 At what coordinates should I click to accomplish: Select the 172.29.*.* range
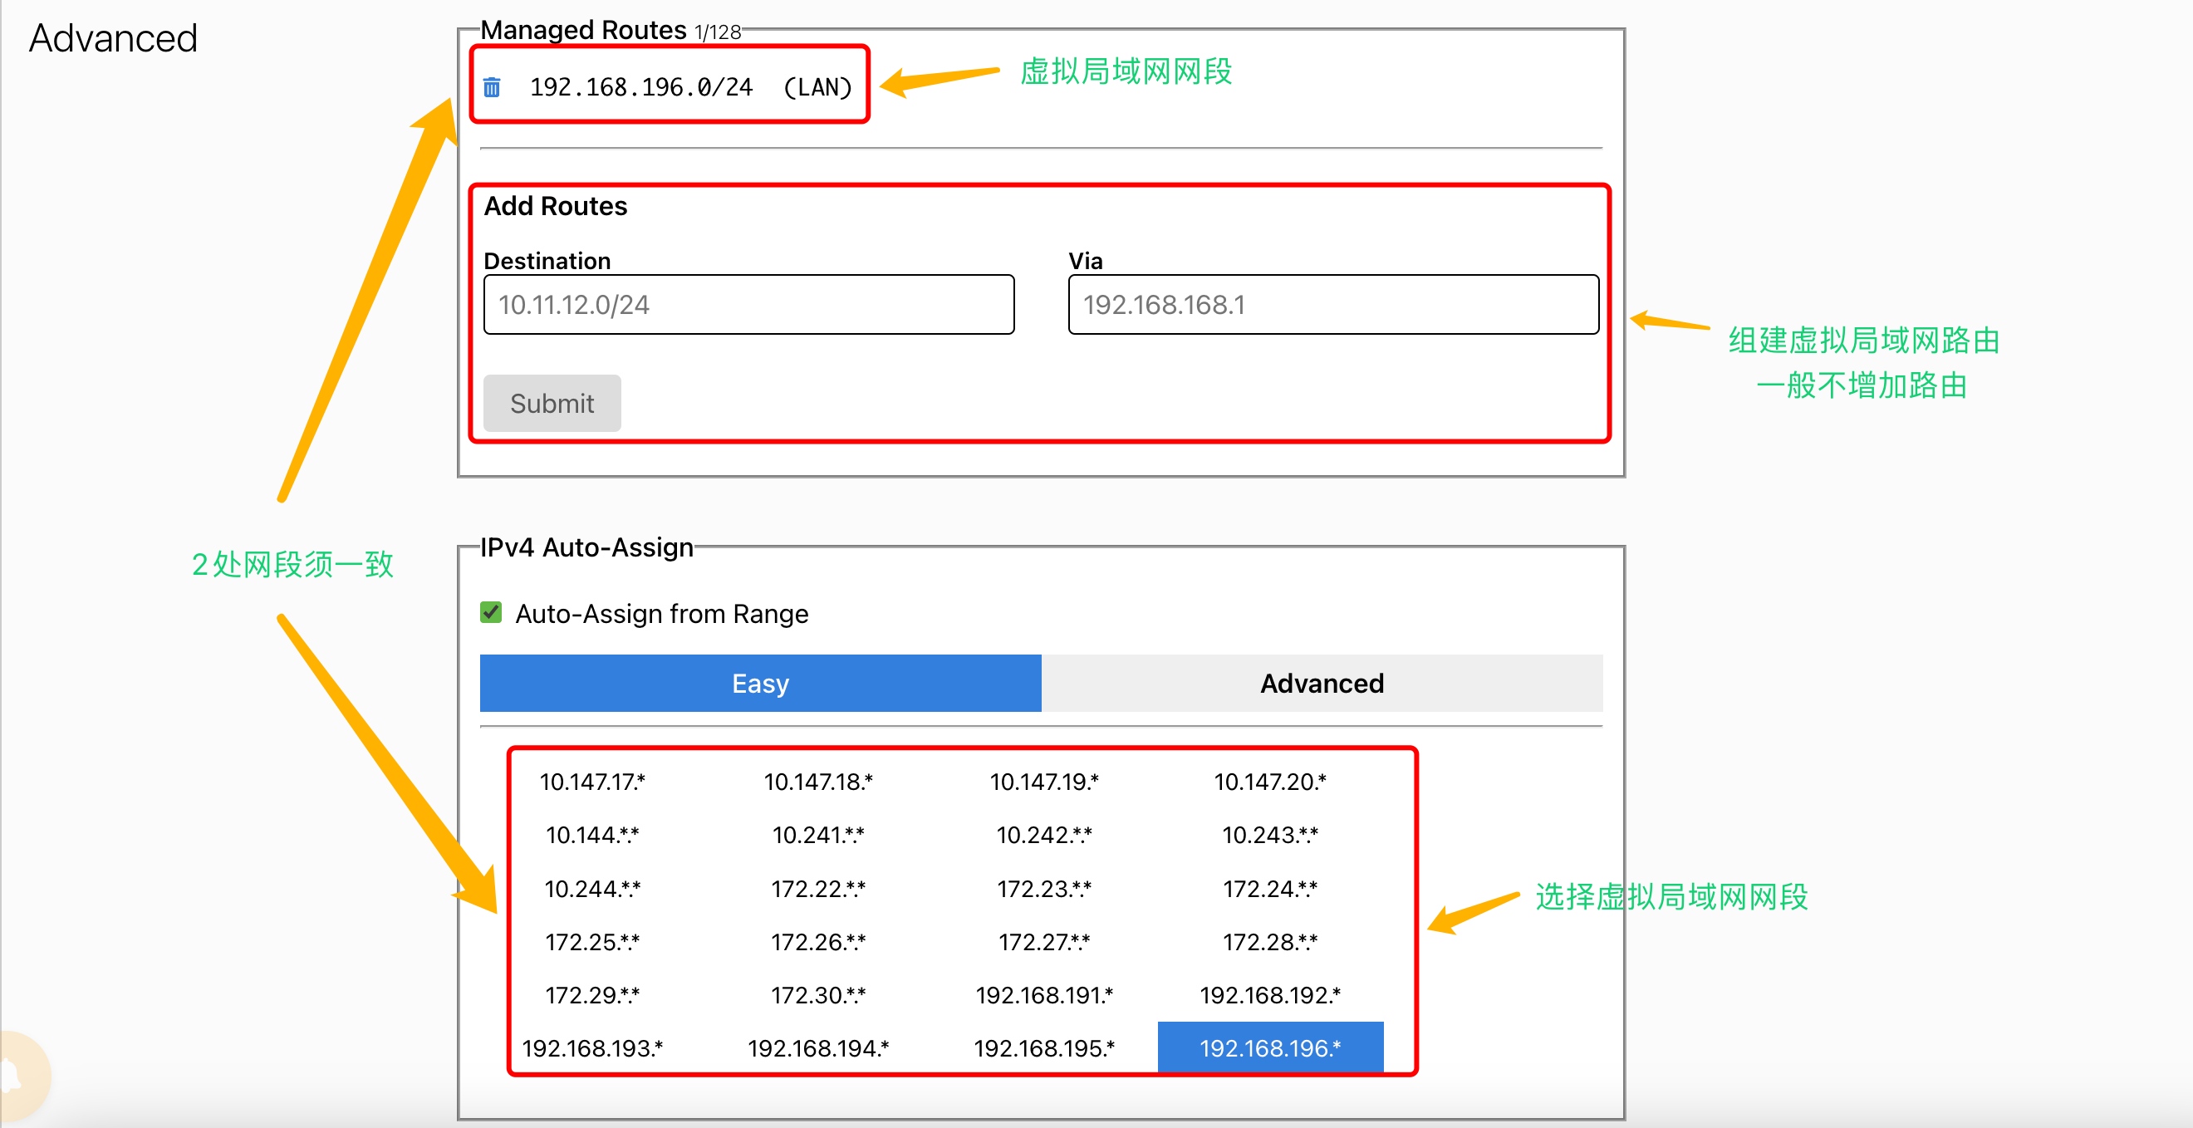coord(592,995)
